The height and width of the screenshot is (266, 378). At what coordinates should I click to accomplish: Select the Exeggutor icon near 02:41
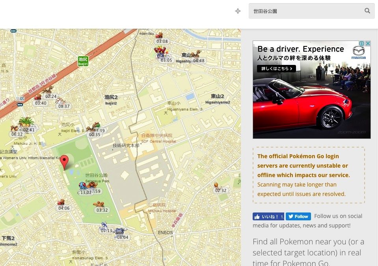pyautogui.click(x=26, y=122)
